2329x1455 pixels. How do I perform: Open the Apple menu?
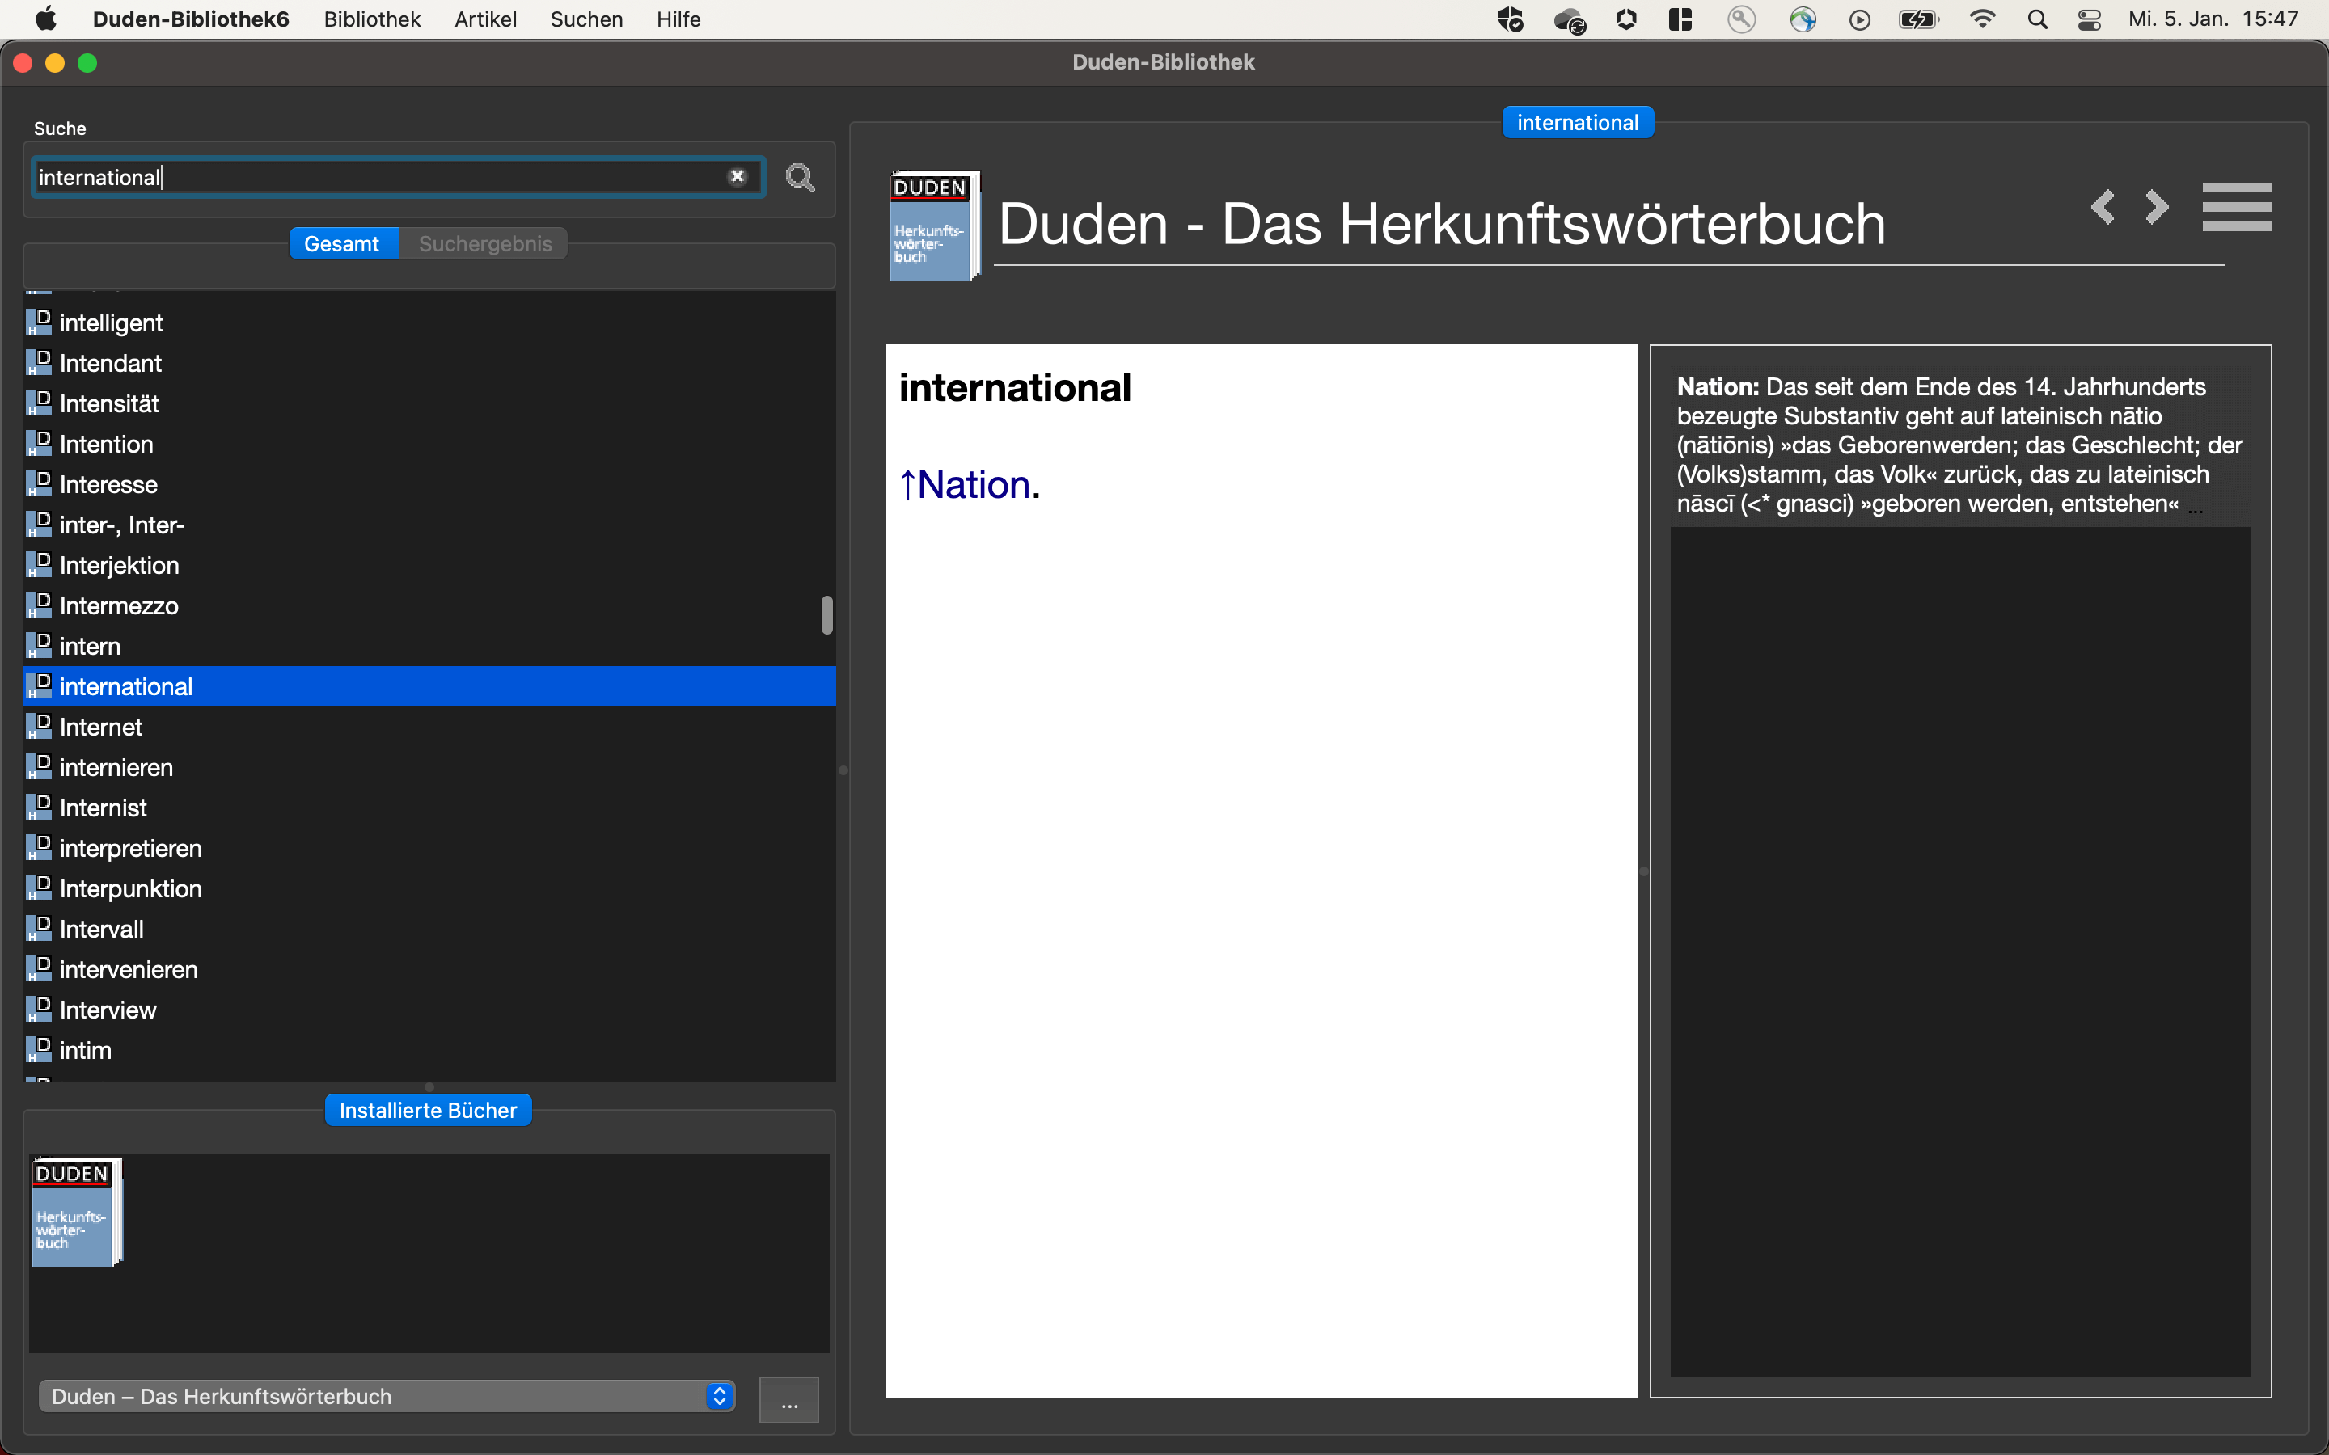(45, 19)
